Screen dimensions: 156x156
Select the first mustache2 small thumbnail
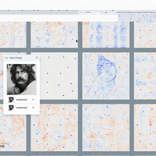pyautogui.click(x=11, y=100)
